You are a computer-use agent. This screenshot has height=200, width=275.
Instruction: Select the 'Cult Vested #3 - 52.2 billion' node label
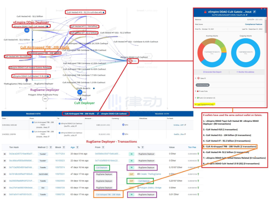coord(17,40)
